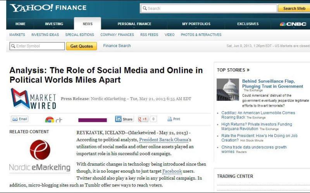Expand the Investing navigation dropdown

click(x=54, y=24)
